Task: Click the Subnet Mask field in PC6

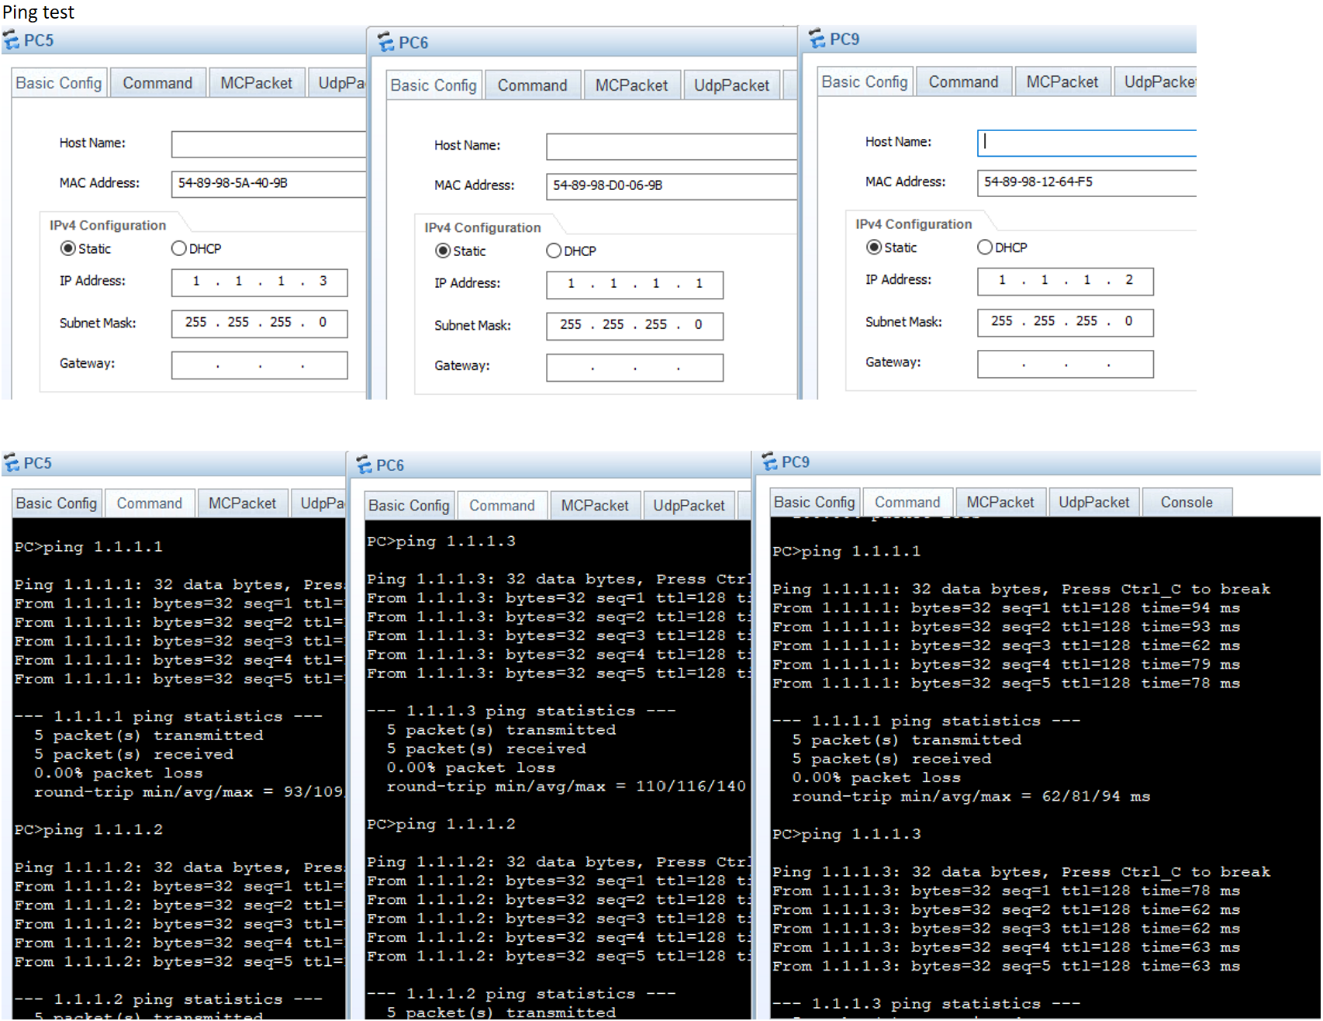Action: point(635,325)
